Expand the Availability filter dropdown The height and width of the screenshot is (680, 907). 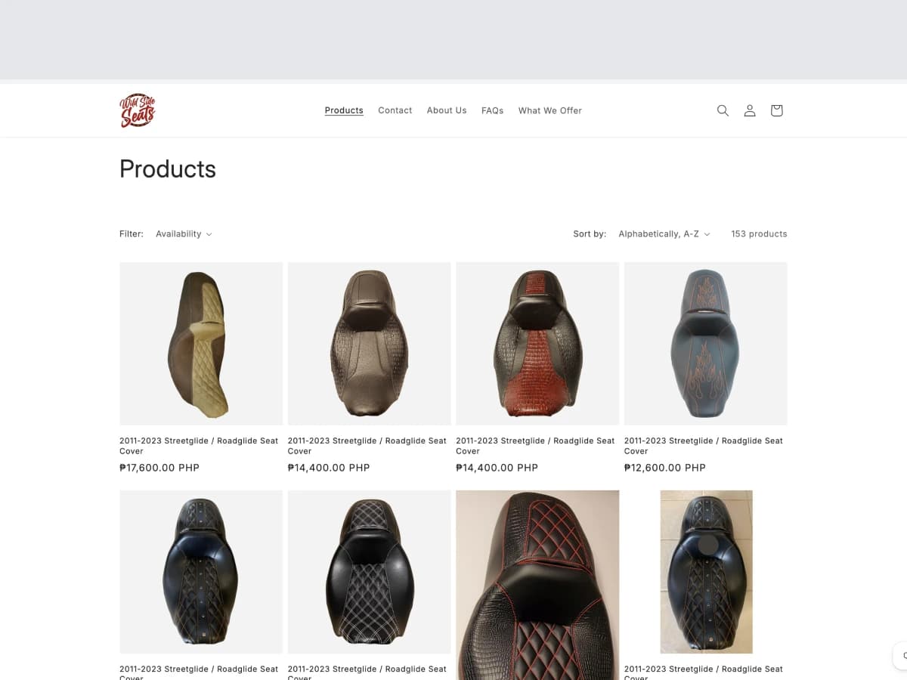[184, 234]
